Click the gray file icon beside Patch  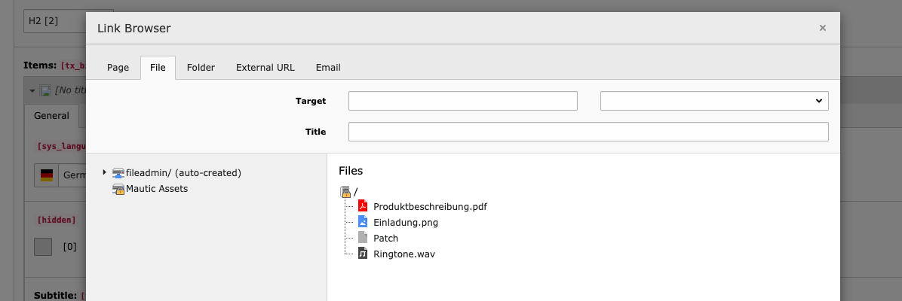coord(362,238)
